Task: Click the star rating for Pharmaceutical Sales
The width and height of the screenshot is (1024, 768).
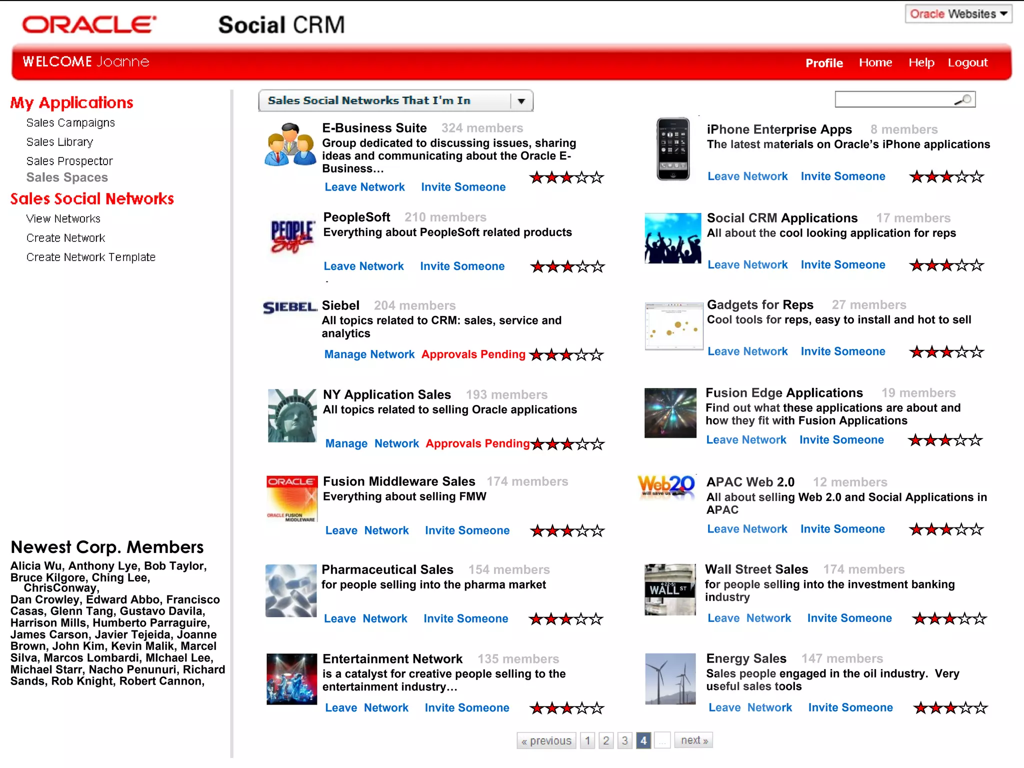Action: point(566,619)
